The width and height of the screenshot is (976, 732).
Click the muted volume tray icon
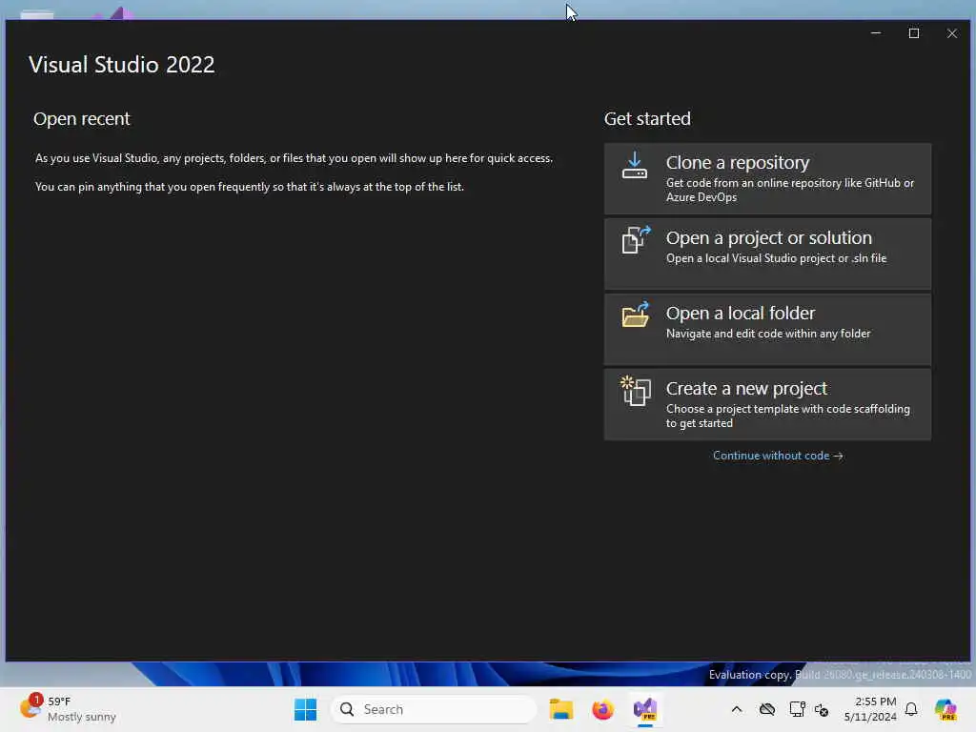click(822, 710)
